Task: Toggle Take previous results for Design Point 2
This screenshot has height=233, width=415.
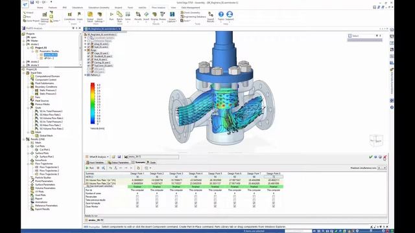Action: tap(157, 200)
